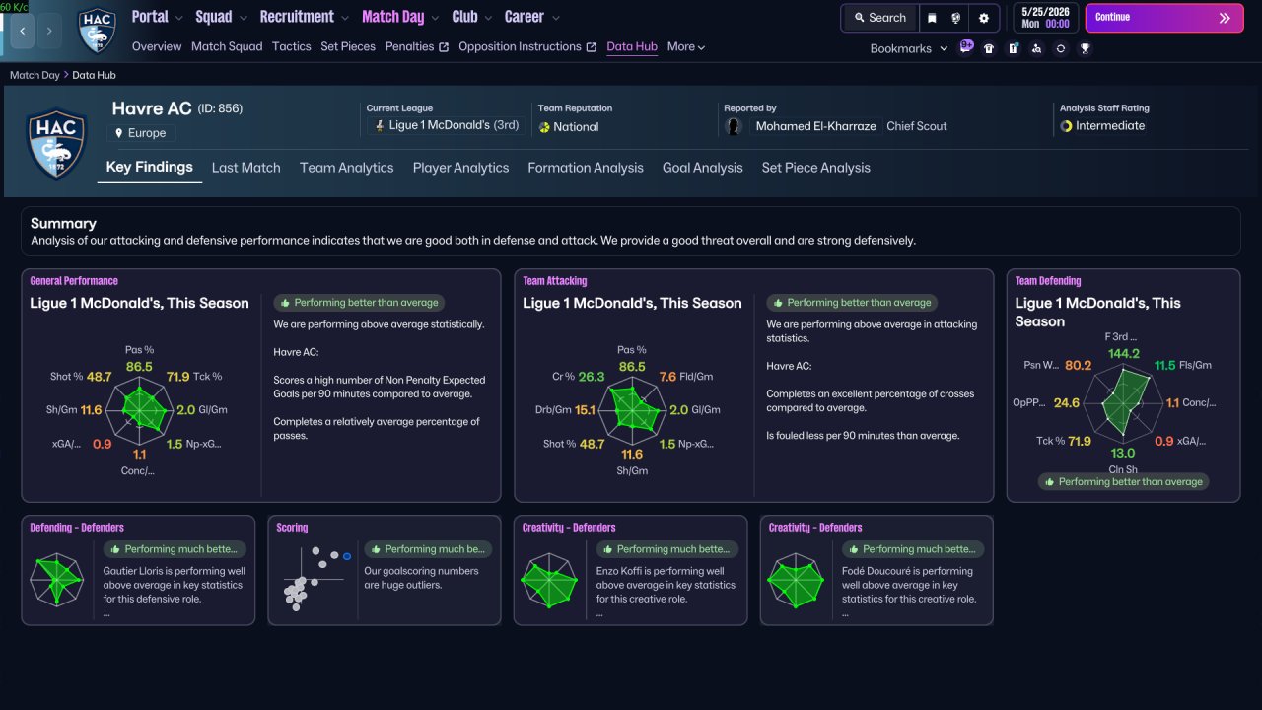The width and height of the screenshot is (1262, 710).
Task: Open the Set Pieces submenu item
Action: tap(348, 46)
